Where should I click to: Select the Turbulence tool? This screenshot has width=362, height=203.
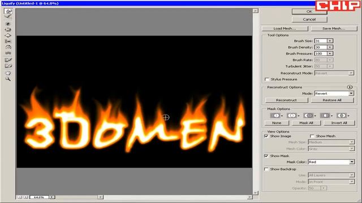tap(8, 53)
